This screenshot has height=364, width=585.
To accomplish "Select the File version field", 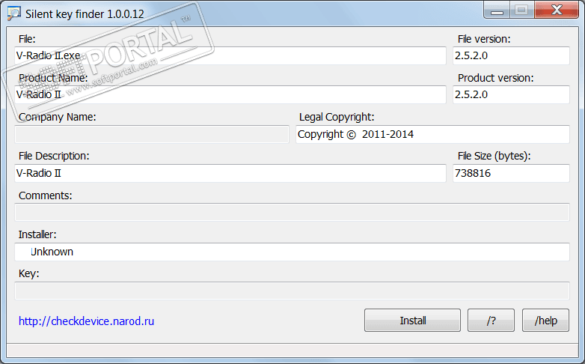I will coord(511,55).
